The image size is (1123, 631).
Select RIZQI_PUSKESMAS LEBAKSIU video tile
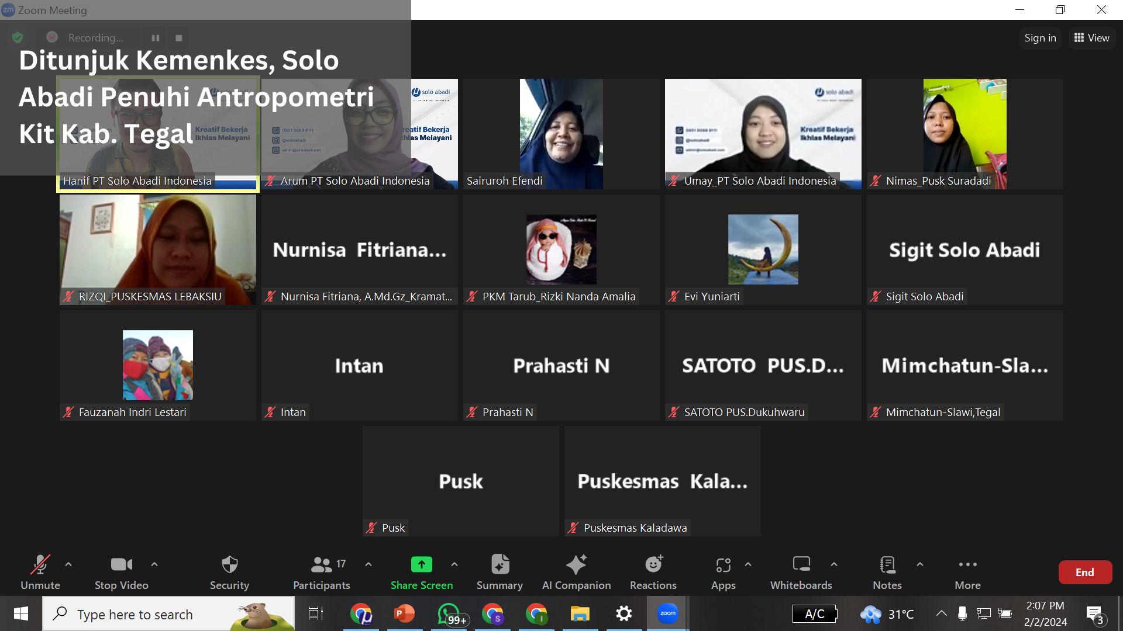158,249
